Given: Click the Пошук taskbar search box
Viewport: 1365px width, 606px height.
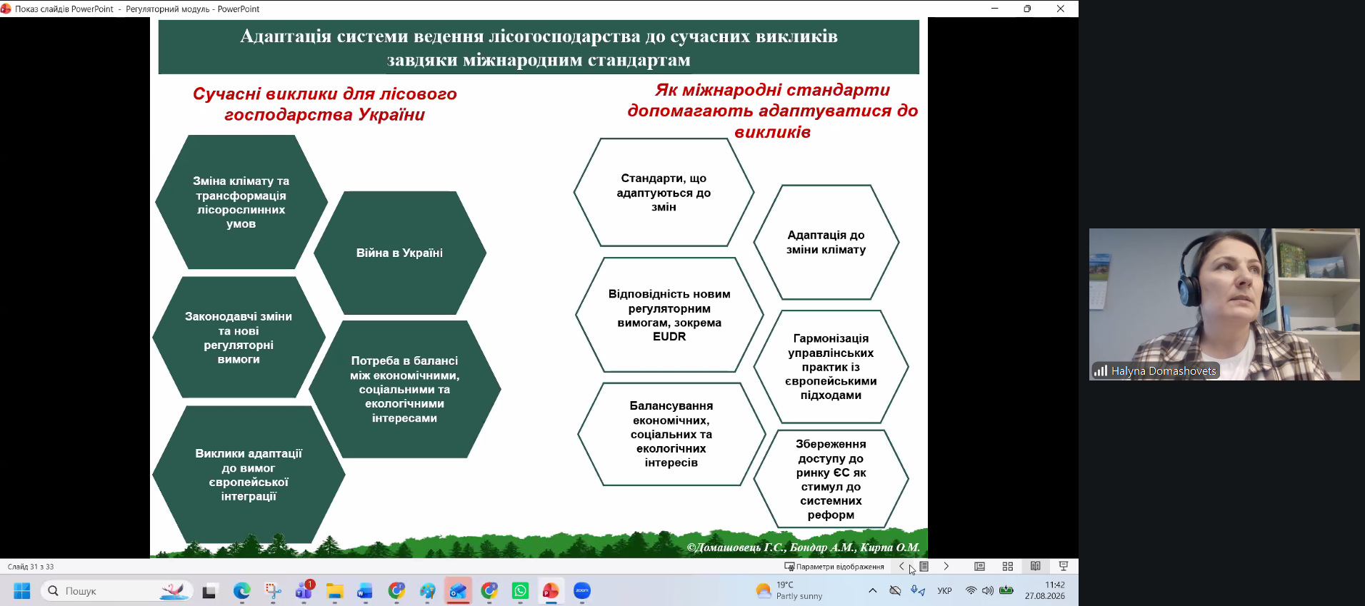Looking at the screenshot, I should point(117,591).
